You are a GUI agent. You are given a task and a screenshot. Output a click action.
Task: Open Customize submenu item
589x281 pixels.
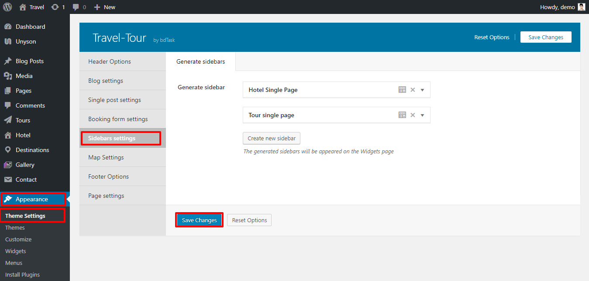(18, 239)
